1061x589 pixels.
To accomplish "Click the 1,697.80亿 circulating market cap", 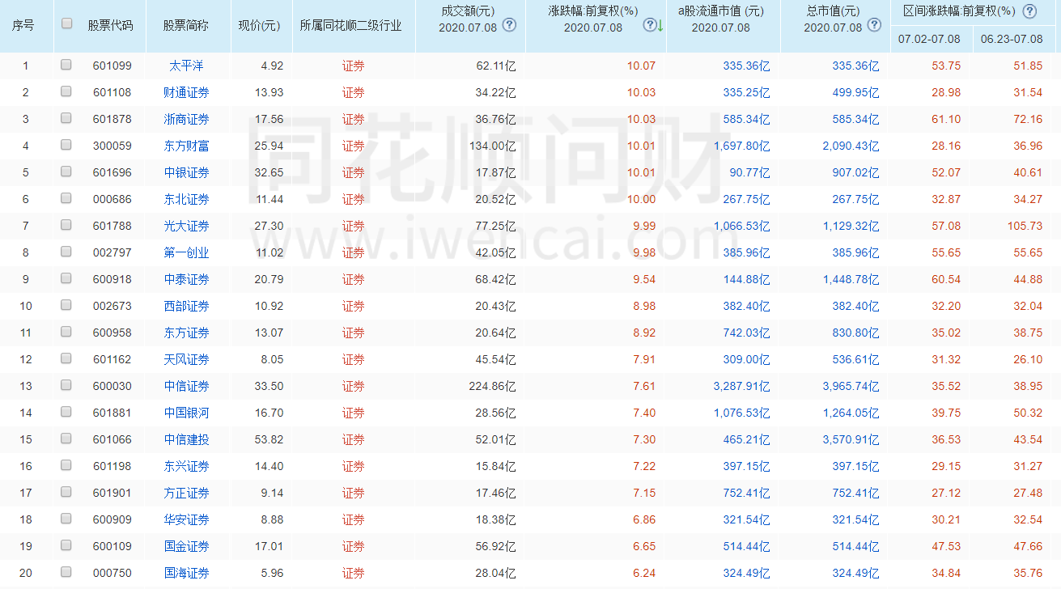I will click(742, 146).
